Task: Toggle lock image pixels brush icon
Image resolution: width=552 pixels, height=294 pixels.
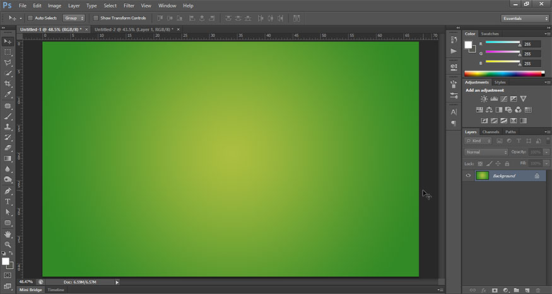Action: coord(489,164)
